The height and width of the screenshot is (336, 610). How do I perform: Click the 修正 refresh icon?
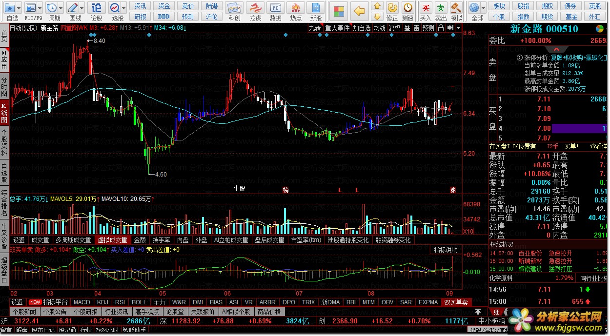point(392,8)
